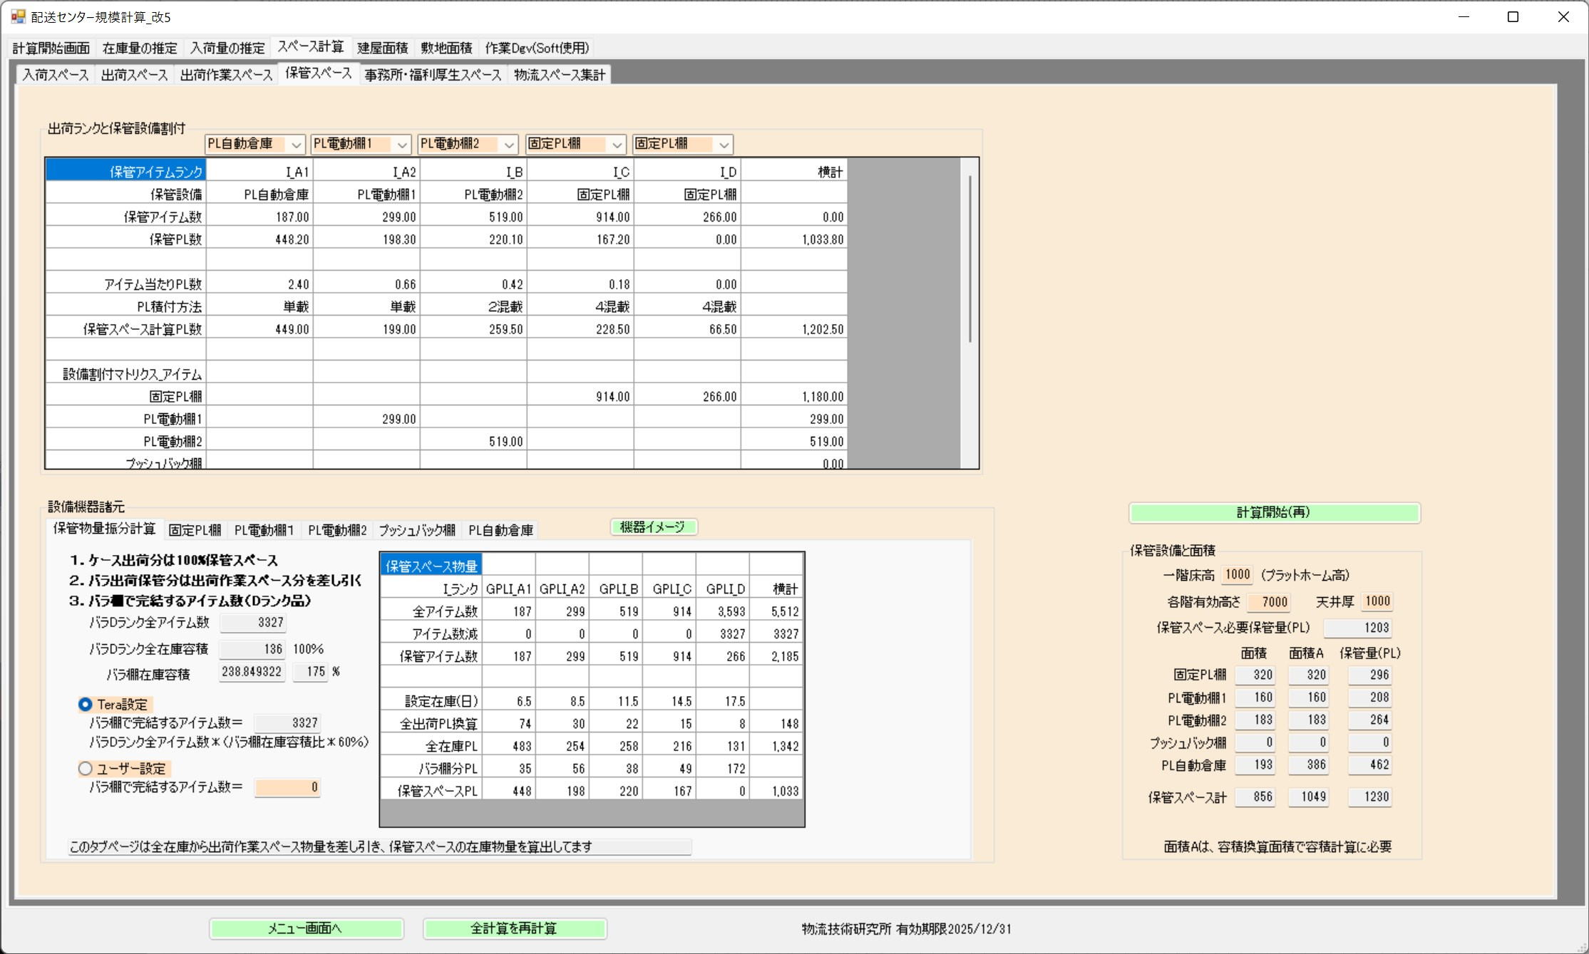The image size is (1589, 954).
Task: Click the 機器イメージ button
Action: pos(653,527)
